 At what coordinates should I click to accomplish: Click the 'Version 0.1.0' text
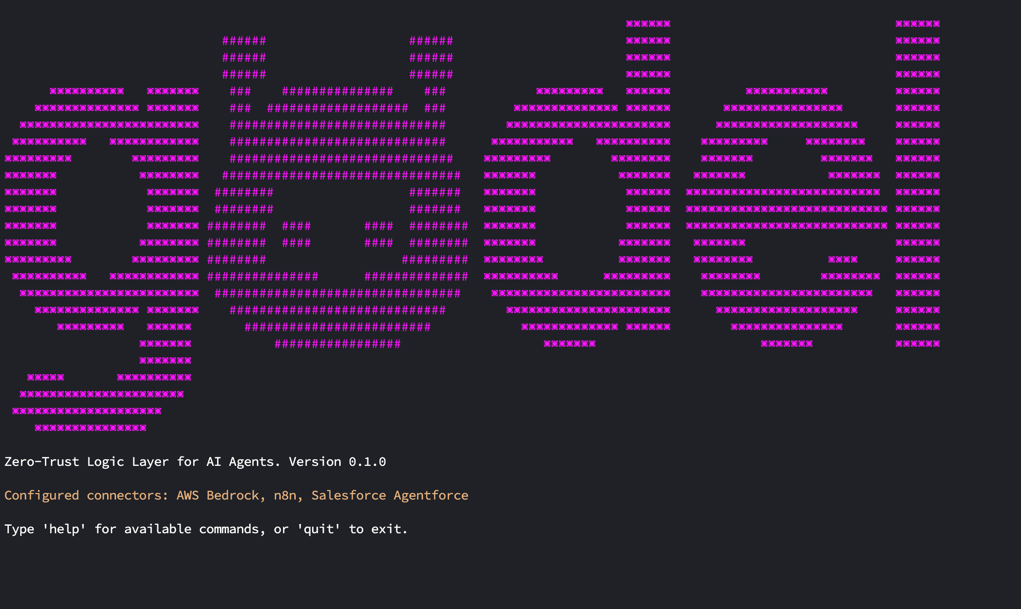pos(337,462)
